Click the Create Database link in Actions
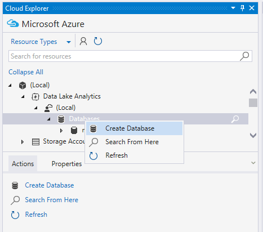The height and width of the screenshot is (232, 263). 50,185
